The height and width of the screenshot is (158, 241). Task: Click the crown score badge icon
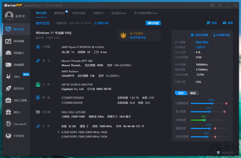123,35
